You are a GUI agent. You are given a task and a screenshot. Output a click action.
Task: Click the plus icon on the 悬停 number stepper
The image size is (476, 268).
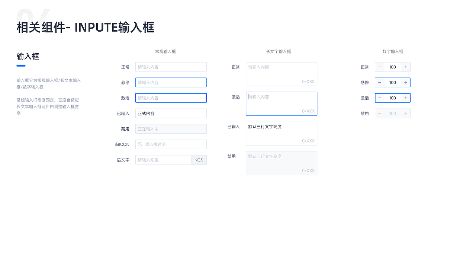[x=406, y=82]
